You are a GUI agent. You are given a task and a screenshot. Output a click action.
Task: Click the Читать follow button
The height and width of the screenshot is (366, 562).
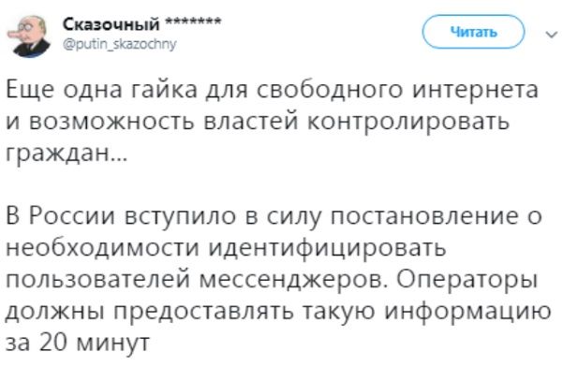pyautogui.click(x=473, y=32)
